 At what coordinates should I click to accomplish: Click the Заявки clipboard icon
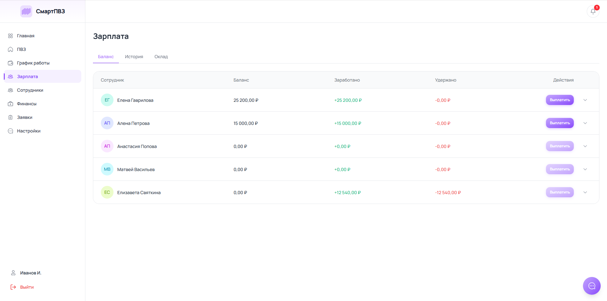(x=10, y=117)
